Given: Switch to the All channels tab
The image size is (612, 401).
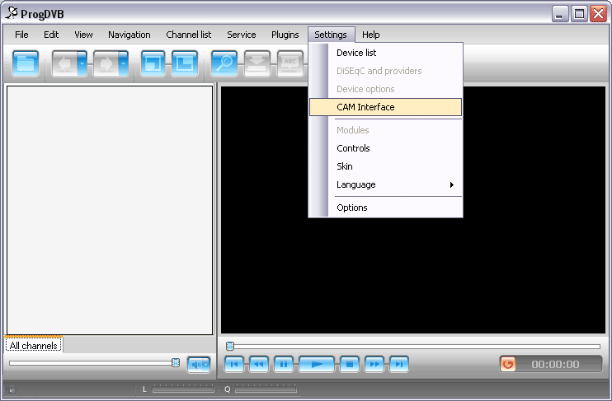Looking at the screenshot, I should tap(34, 346).
